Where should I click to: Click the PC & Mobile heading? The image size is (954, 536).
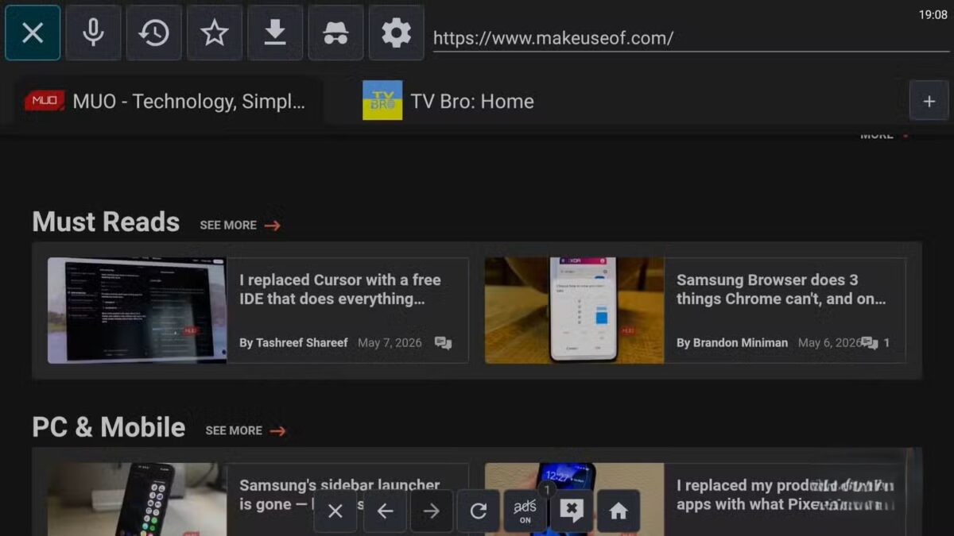point(109,427)
